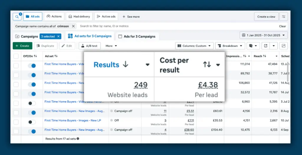302x155 pixels.
Task: Open the Columns: Custom dropdown
Action: click(x=194, y=46)
